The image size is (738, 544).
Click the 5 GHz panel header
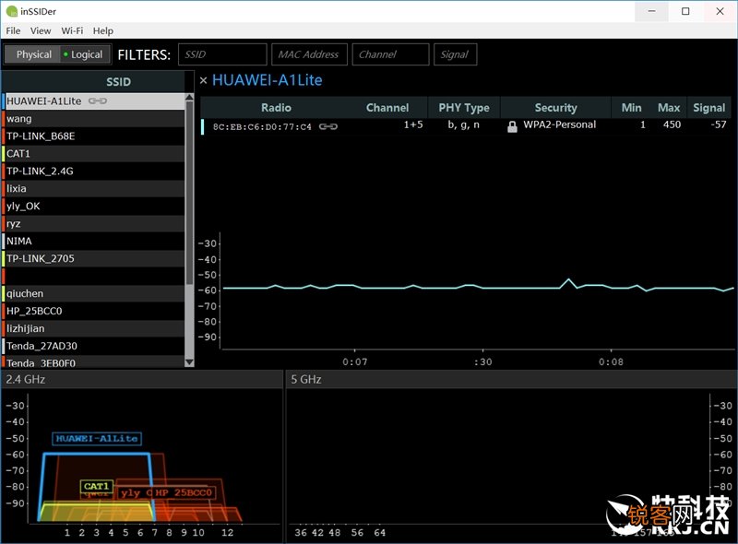pos(512,379)
